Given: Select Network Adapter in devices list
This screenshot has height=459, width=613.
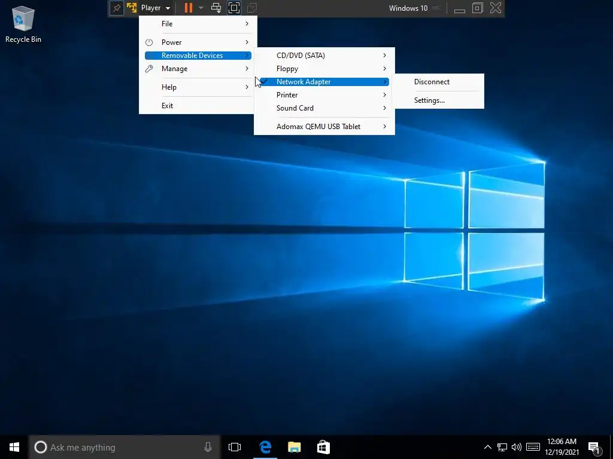Looking at the screenshot, I should point(324,82).
